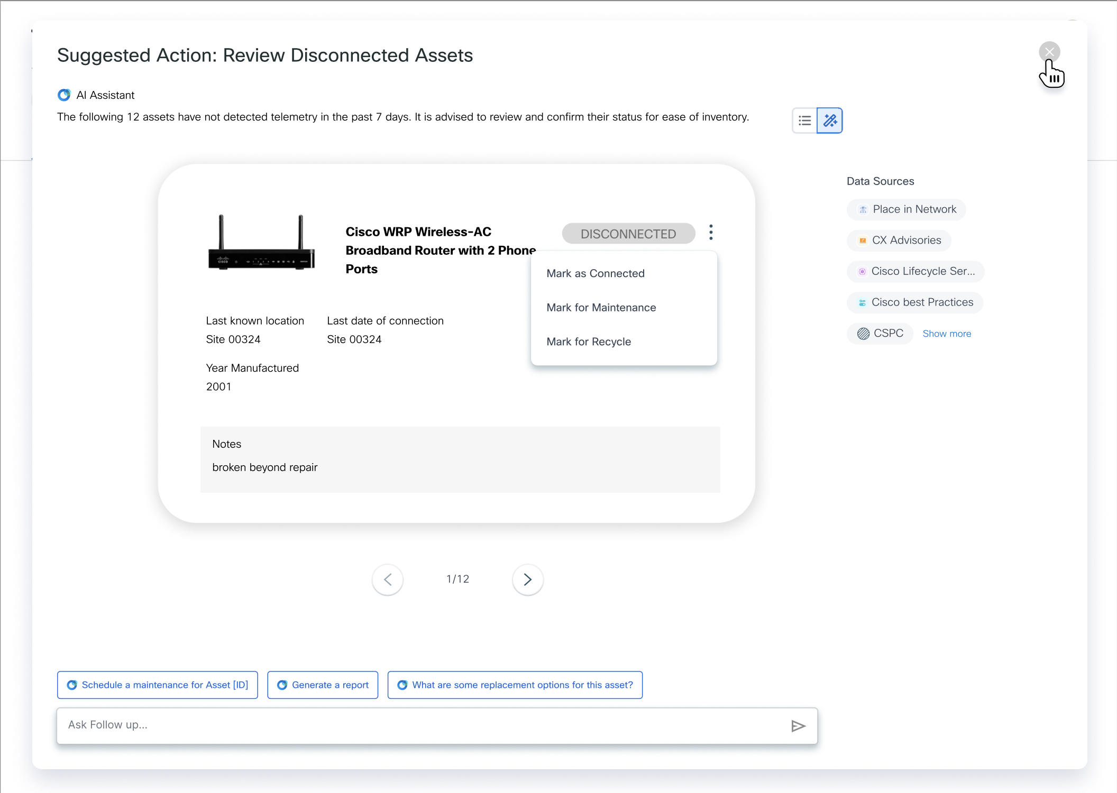Switch to list view icon
The height and width of the screenshot is (793, 1117).
pyautogui.click(x=804, y=121)
